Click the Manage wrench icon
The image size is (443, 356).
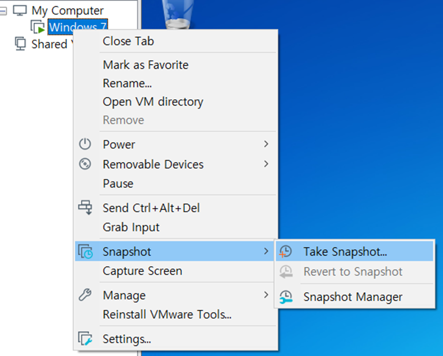85,295
